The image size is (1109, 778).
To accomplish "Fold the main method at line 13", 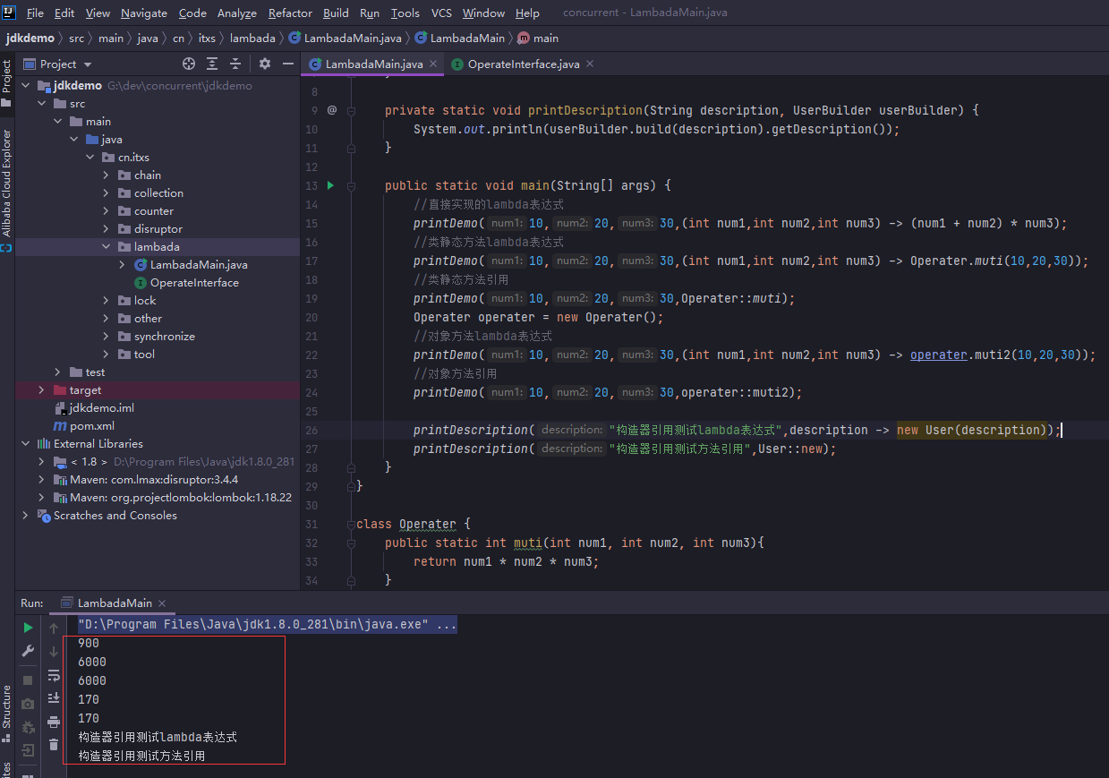I will coord(352,185).
